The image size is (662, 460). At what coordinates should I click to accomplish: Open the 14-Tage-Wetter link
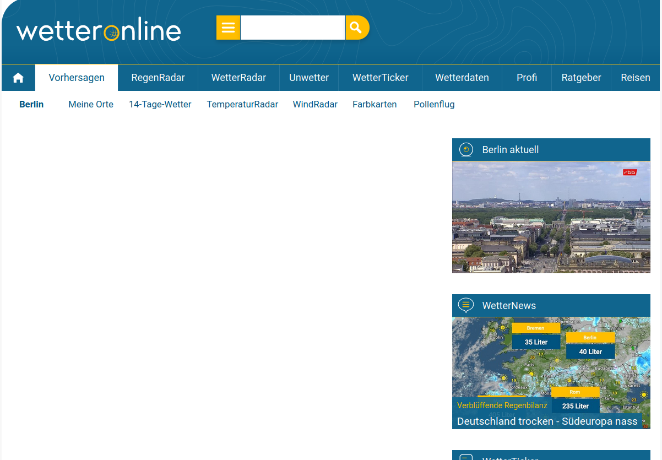coord(160,104)
